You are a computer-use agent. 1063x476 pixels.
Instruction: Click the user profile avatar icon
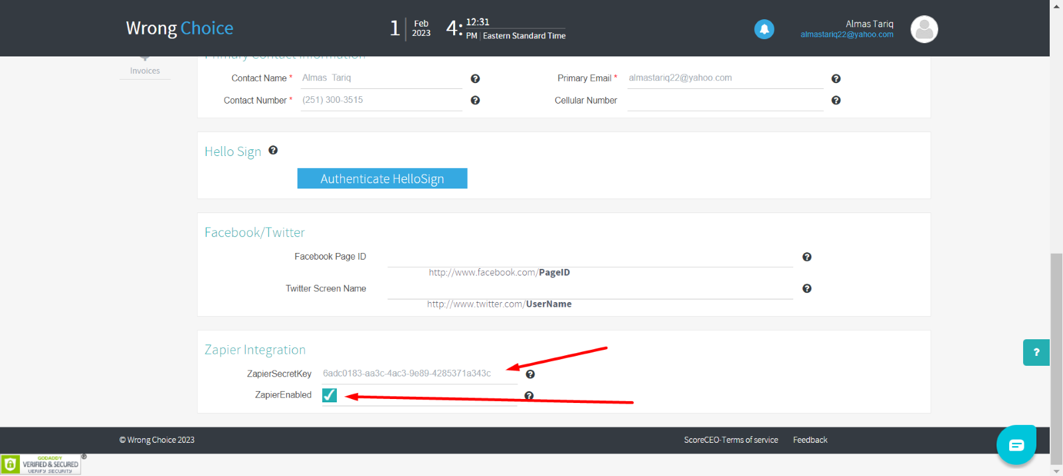point(924,29)
